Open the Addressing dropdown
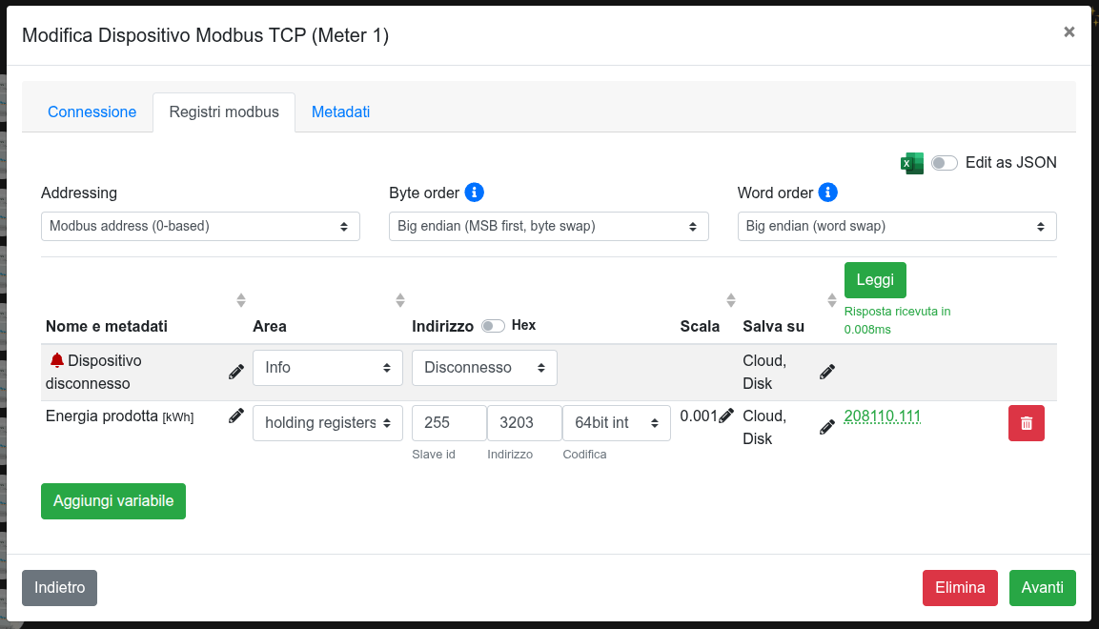The height and width of the screenshot is (629, 1099). [200, 227]
